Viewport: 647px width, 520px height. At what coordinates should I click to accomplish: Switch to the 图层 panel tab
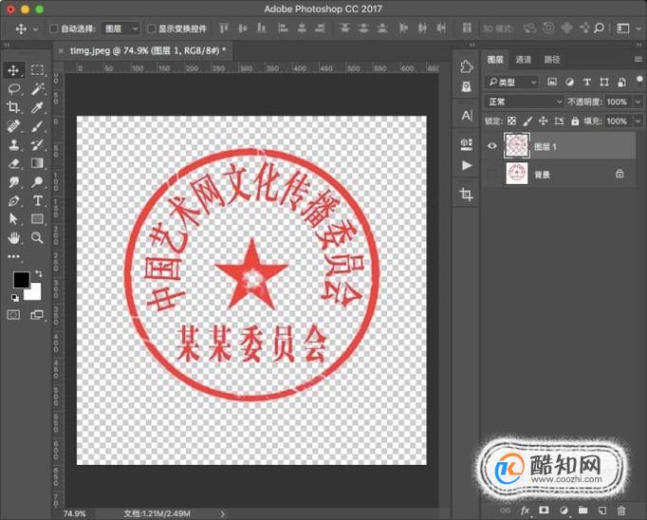[495, 60]
